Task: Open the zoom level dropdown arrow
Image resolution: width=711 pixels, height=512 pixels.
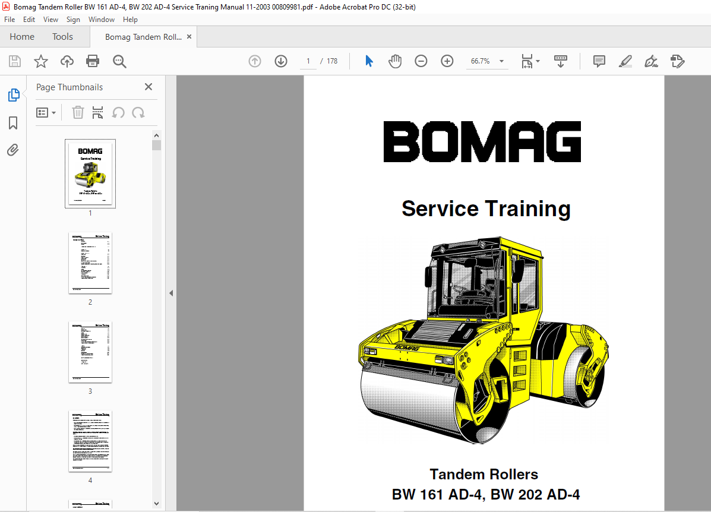Action: point(501,61)
